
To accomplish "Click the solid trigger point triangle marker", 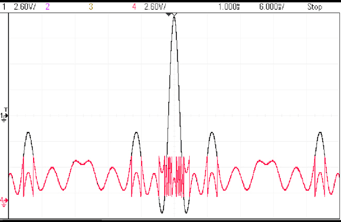I will tap(169, 15).
